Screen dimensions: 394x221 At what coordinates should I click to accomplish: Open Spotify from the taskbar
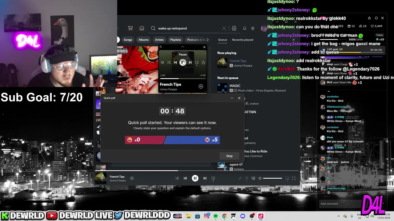tap(215, 216)
